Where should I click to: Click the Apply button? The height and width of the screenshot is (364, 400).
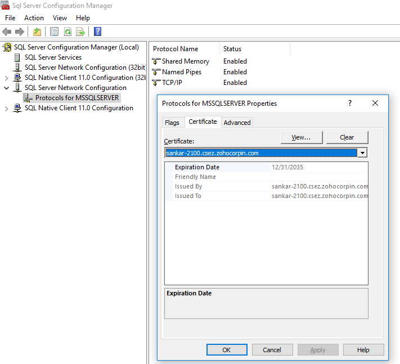click(318, 350)
